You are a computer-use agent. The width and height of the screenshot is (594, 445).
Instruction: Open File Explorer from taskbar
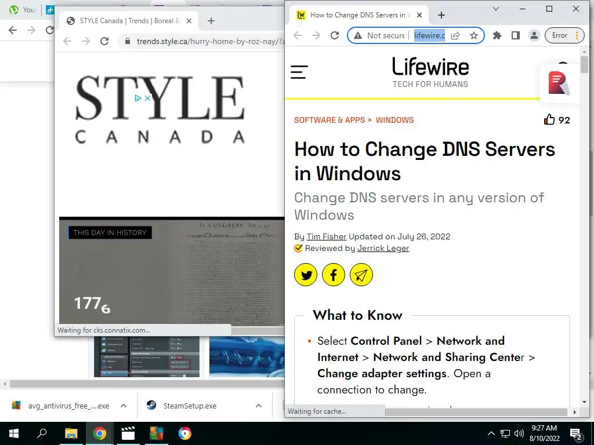71,433
